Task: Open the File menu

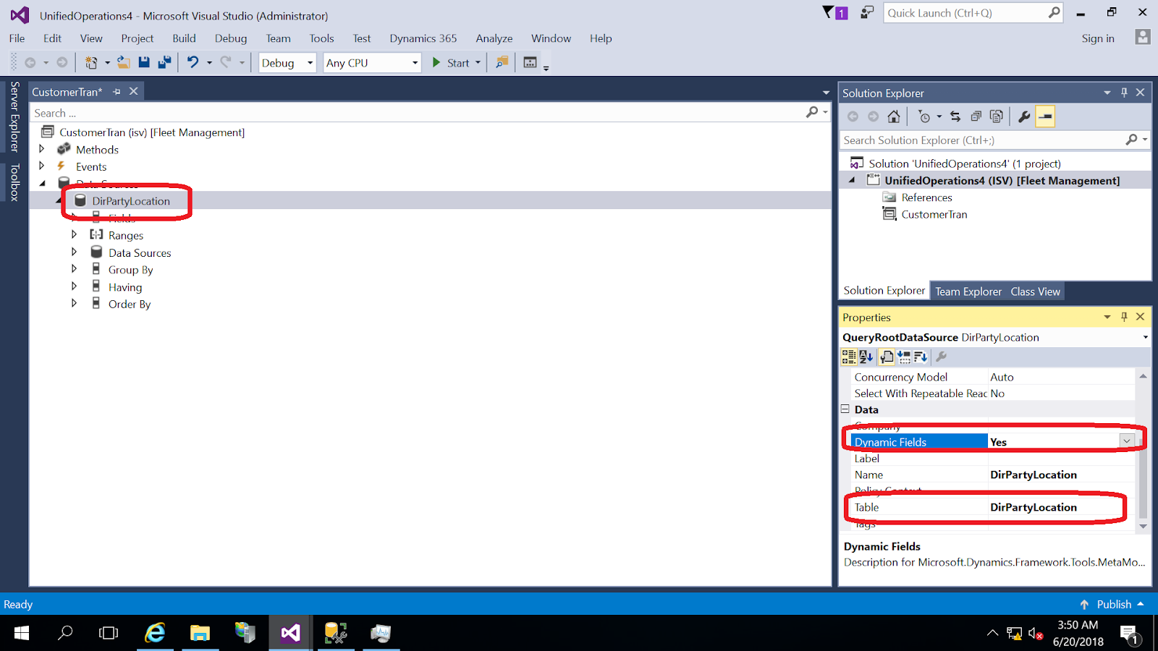Action: click(x=17, y=38)
